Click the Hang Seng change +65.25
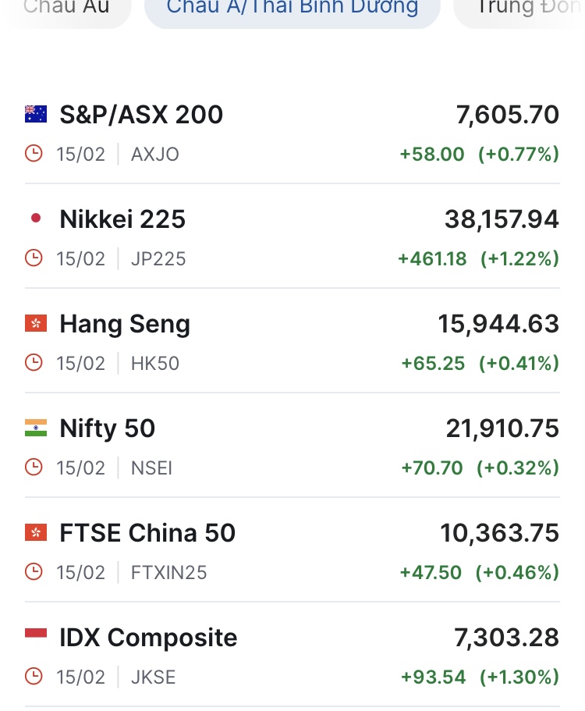This screenshot has height=711, width=585. 433,363
